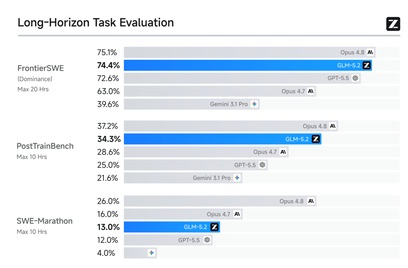Click Anthropic icon on FrontierSWE Opus 4.8 bar
Image resolution: width=408 pixels, height=268 pixels.
[370, 52]
